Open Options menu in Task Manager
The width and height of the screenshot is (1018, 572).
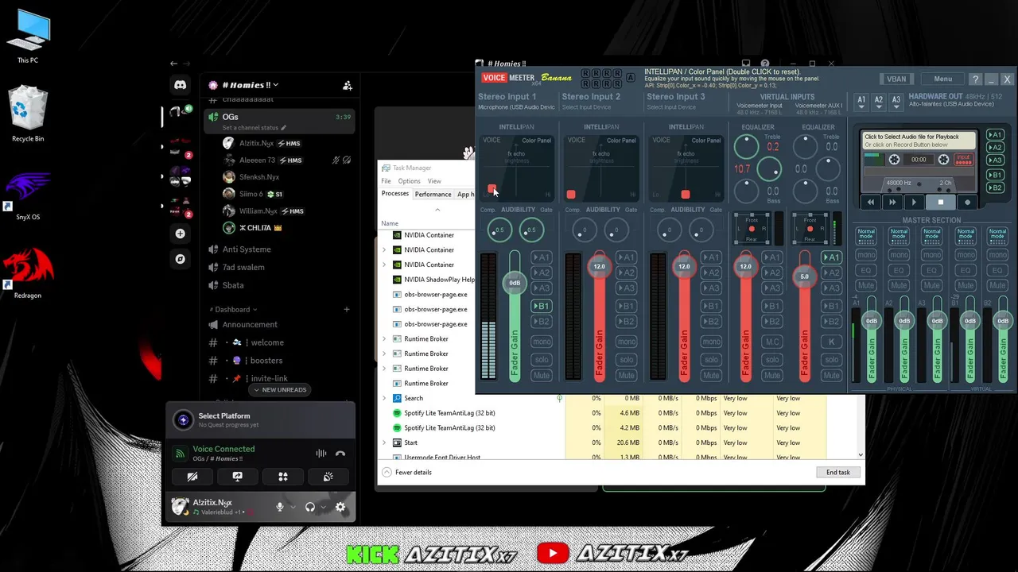pyautogui.click(x=409, y=181)
